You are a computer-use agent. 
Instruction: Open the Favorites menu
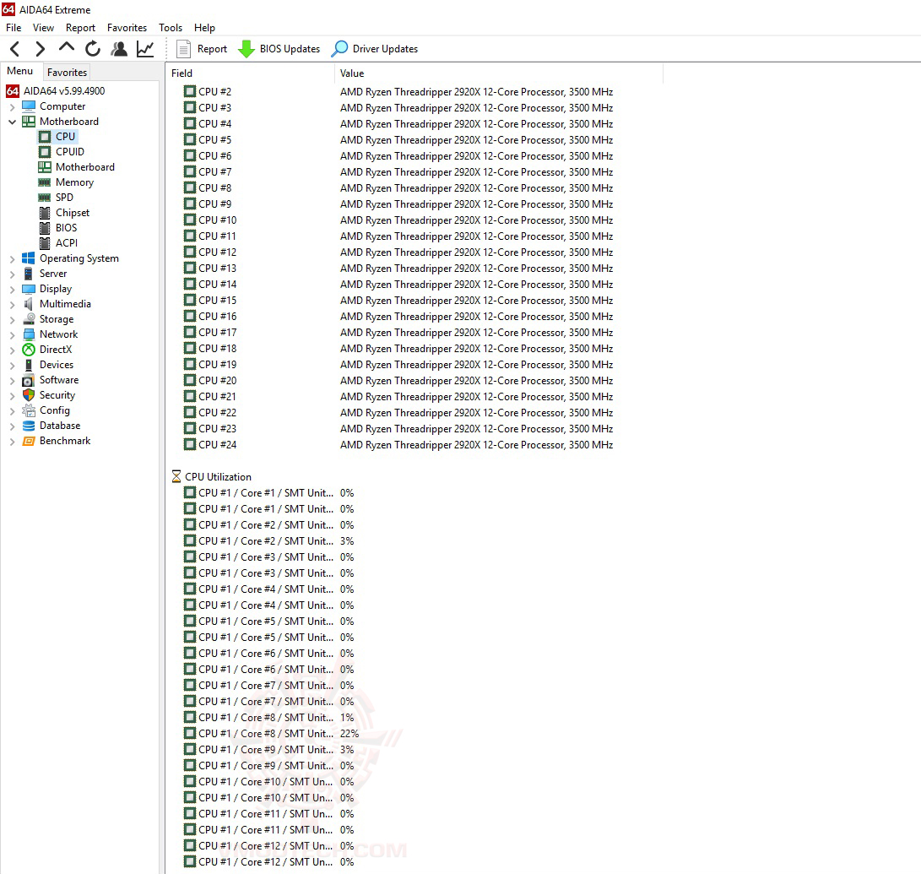tap(127, 28)
